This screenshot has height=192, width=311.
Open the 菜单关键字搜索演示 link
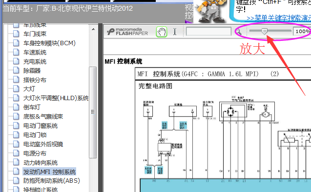coord(279,18)
